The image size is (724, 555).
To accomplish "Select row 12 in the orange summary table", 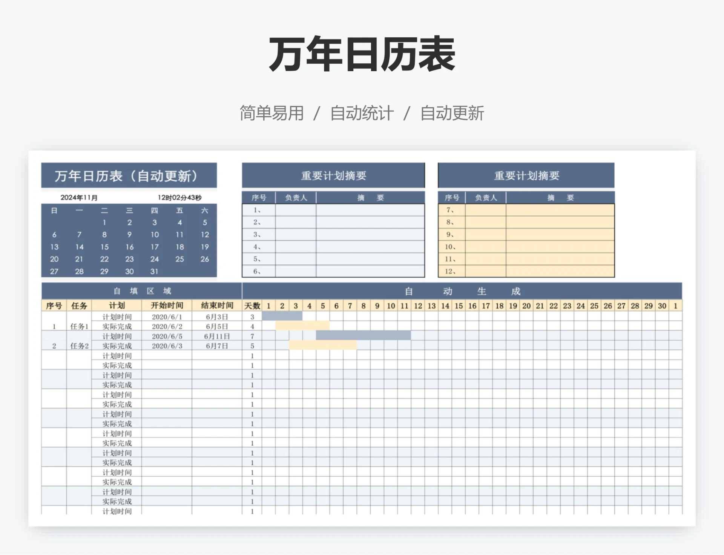I will pyautogui.click(x=526, y=271).
